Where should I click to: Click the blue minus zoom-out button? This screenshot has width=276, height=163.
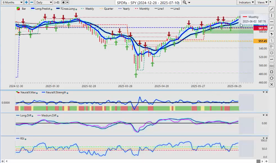click(32, 2)
